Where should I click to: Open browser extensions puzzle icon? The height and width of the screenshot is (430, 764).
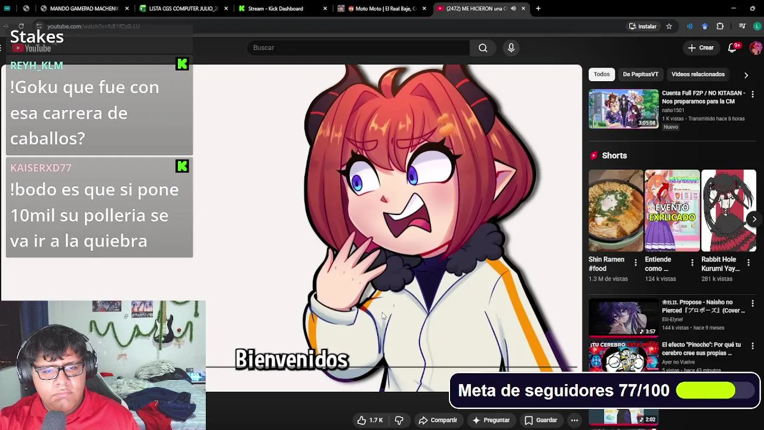click(720, 26)
